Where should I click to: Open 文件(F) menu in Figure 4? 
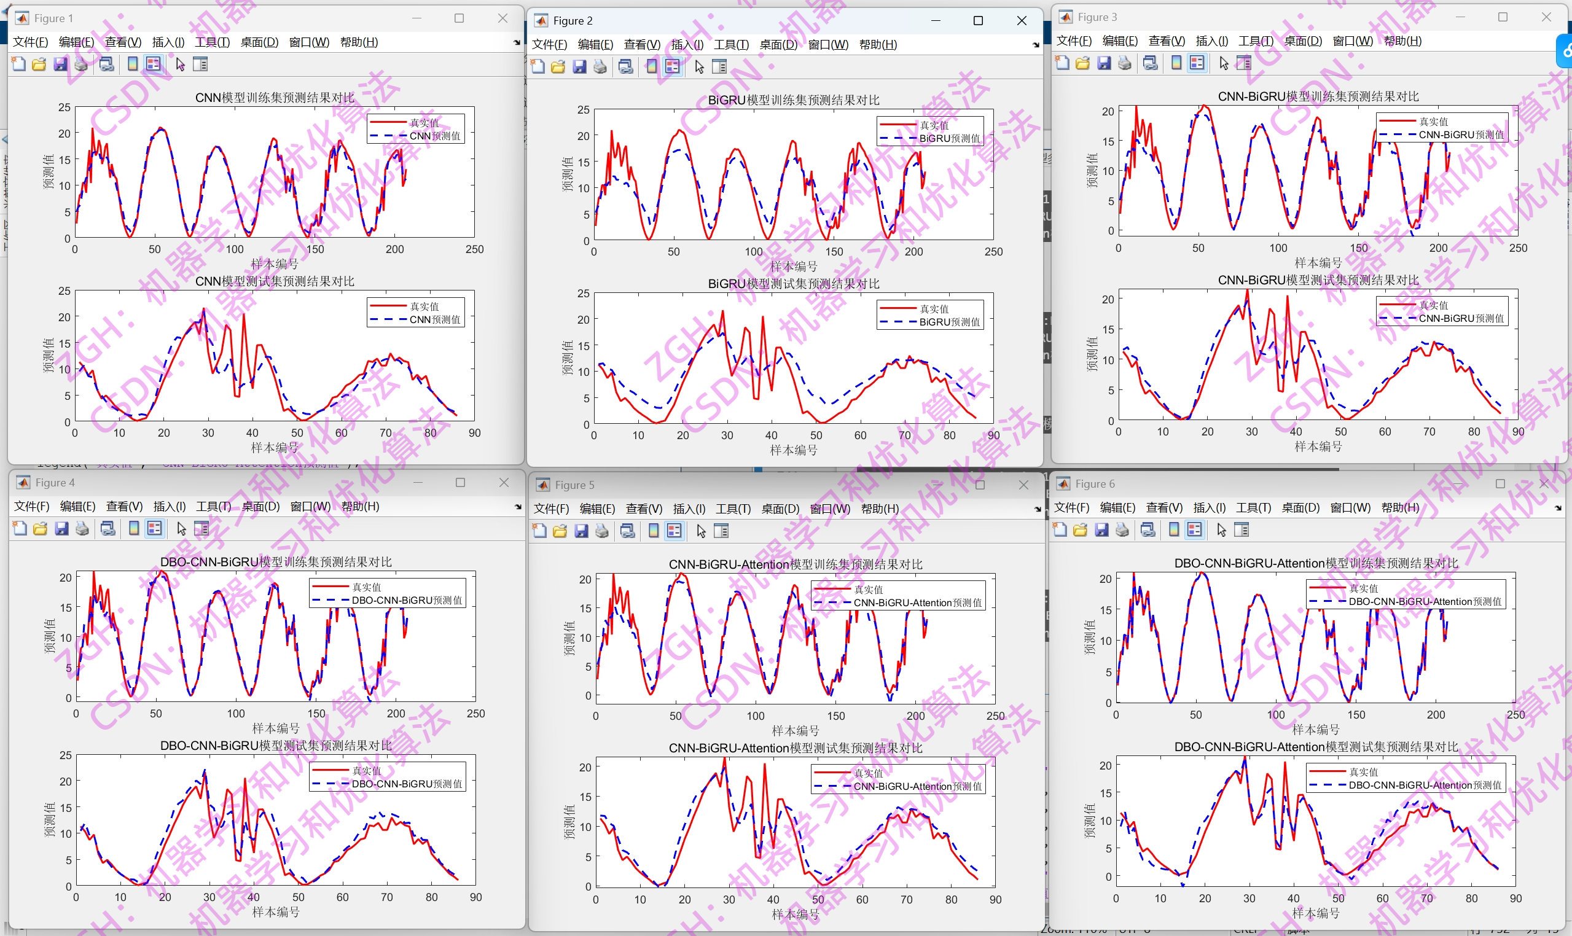tap(31, 507)
